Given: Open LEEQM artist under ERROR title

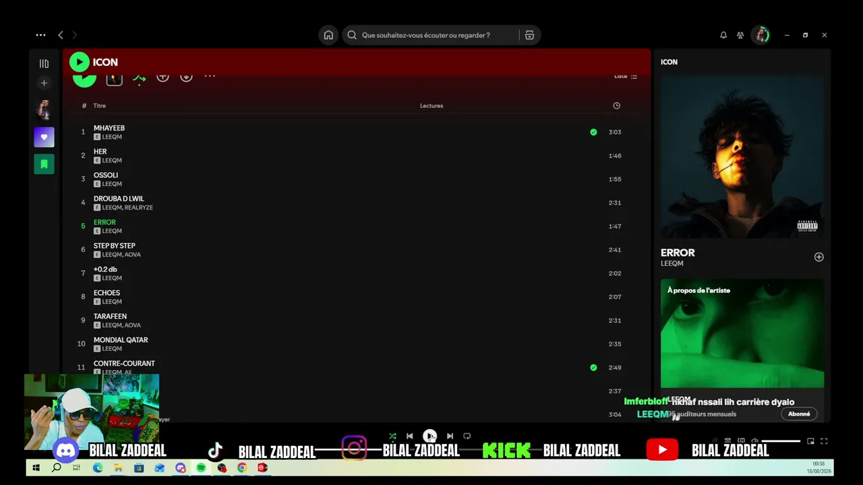Looking at the screenshot, I should pyautogui.click(x=672, y=263).
